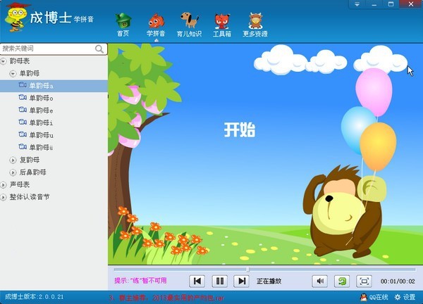
Task: Minimize the application window
Action: (x=374, y=4)
